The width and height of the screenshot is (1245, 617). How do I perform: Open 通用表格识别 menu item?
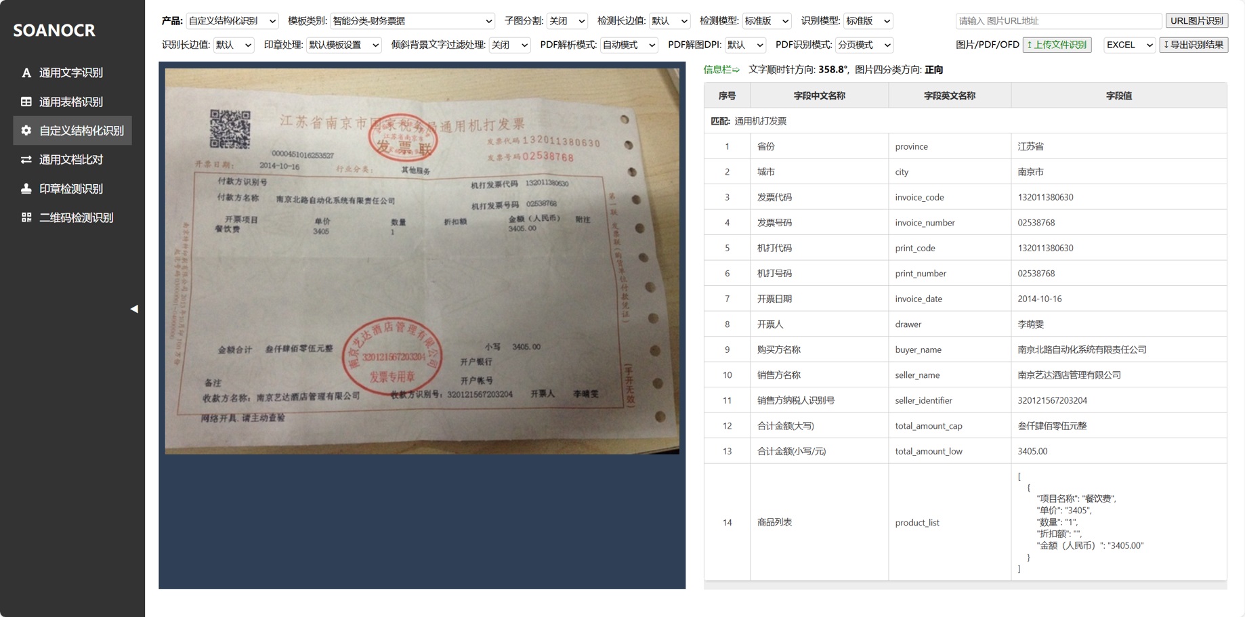point(72,102)
